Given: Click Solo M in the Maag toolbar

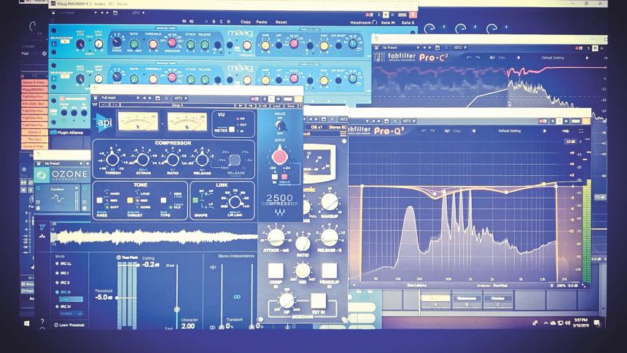Looking at the screenshot, I should click(x=388, y=23).
